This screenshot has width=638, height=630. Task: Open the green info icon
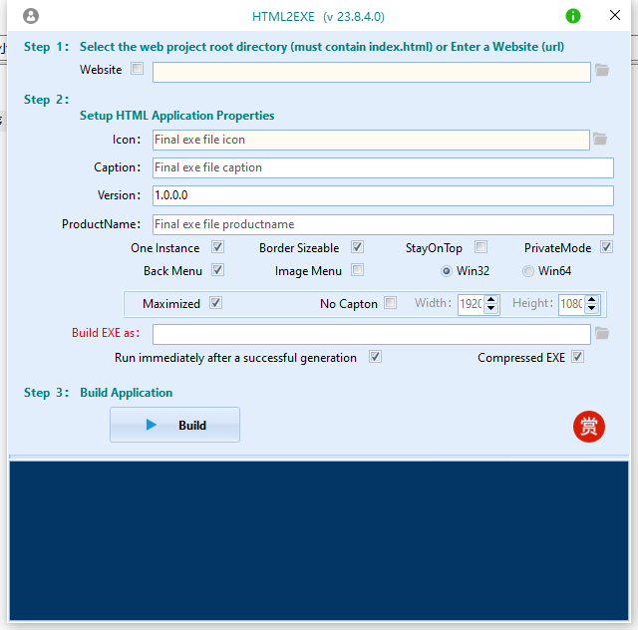[573, 16]
